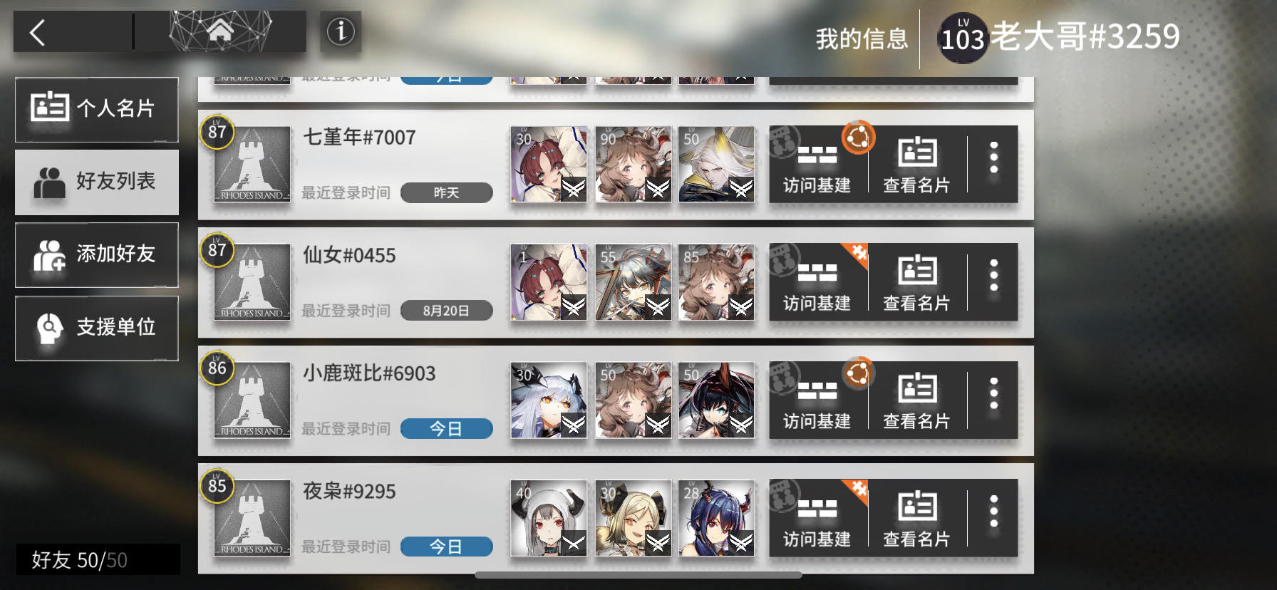Return home via the house icon

[x=220, y=31]
